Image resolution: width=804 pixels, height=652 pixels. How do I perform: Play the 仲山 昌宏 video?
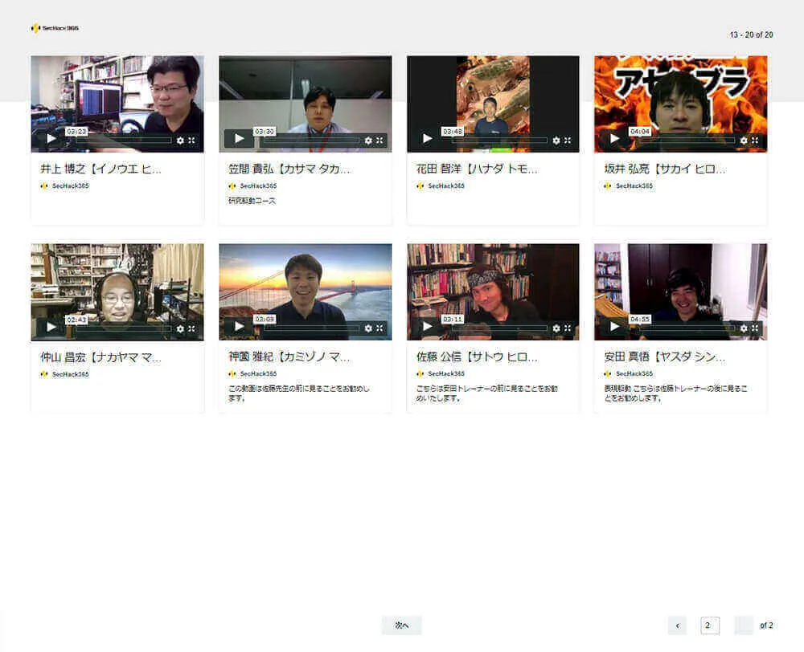pos(51,327)
